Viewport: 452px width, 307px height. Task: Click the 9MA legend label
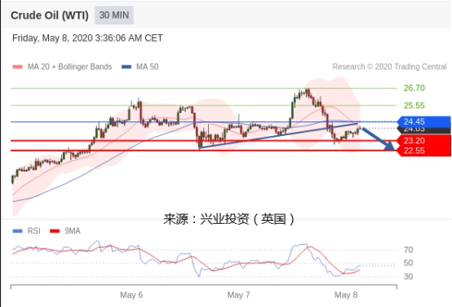pyautogui.click(x=73, y=230)
